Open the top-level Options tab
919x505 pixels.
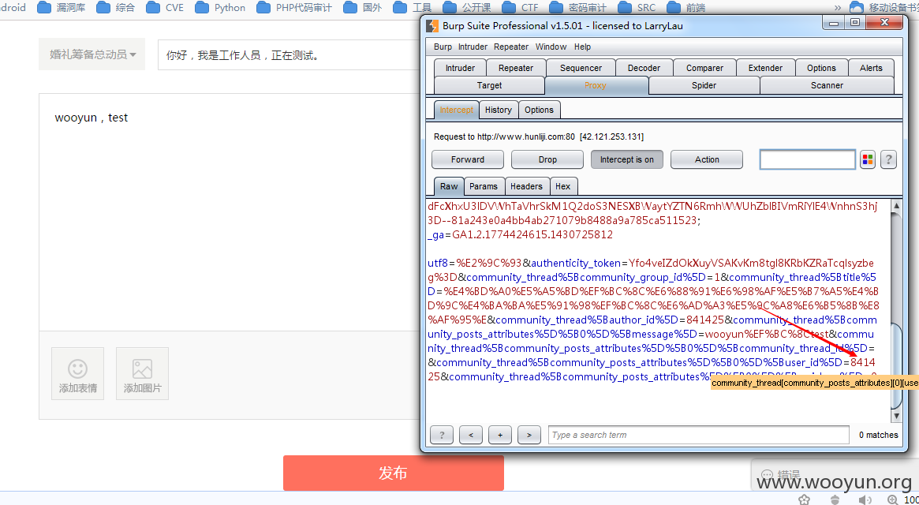(x=821, y=68)
